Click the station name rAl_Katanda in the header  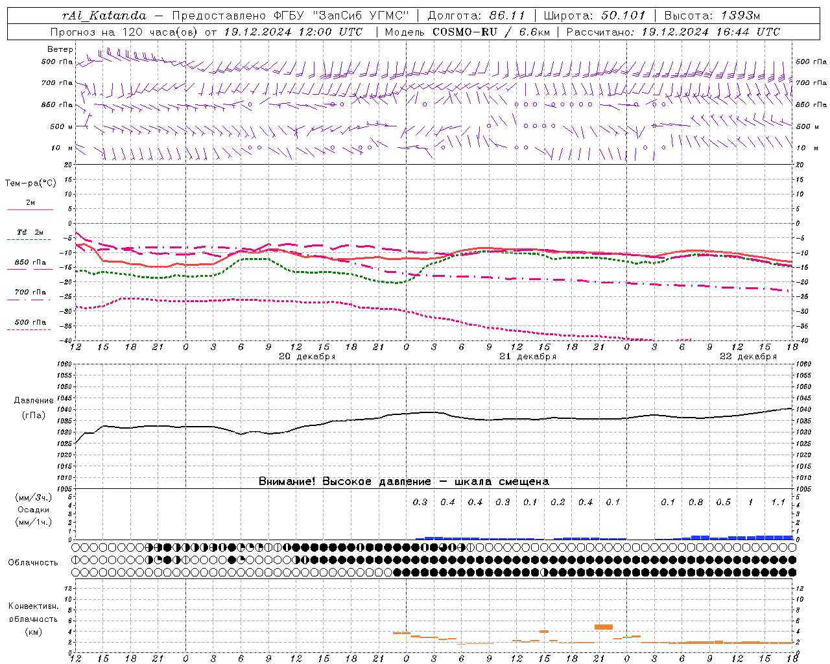click(x=104, y=16)
